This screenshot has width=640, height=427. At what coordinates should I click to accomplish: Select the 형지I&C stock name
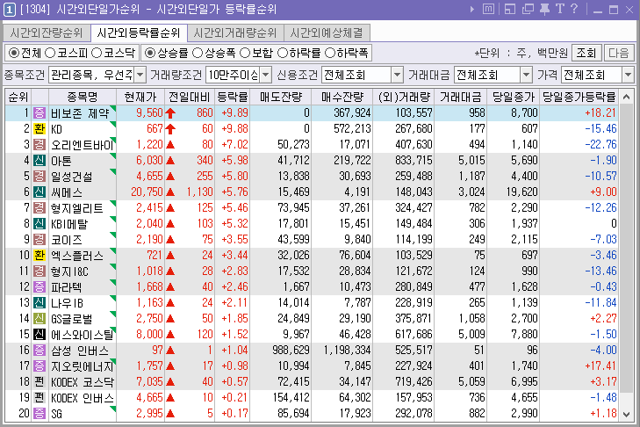click(x=69, y=271)
